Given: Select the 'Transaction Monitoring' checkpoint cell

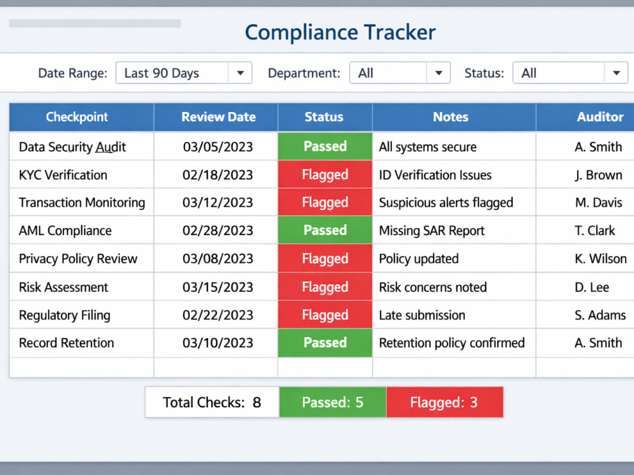Looking at the screenshot, I should [x=82, y=203].
